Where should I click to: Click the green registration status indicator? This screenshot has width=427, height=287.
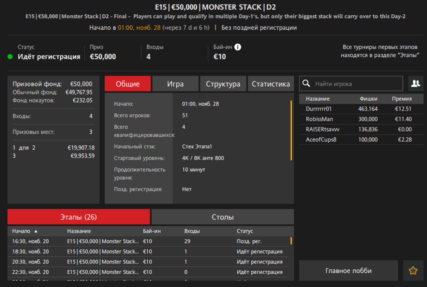pyautogui.click(x=10, y=57)
